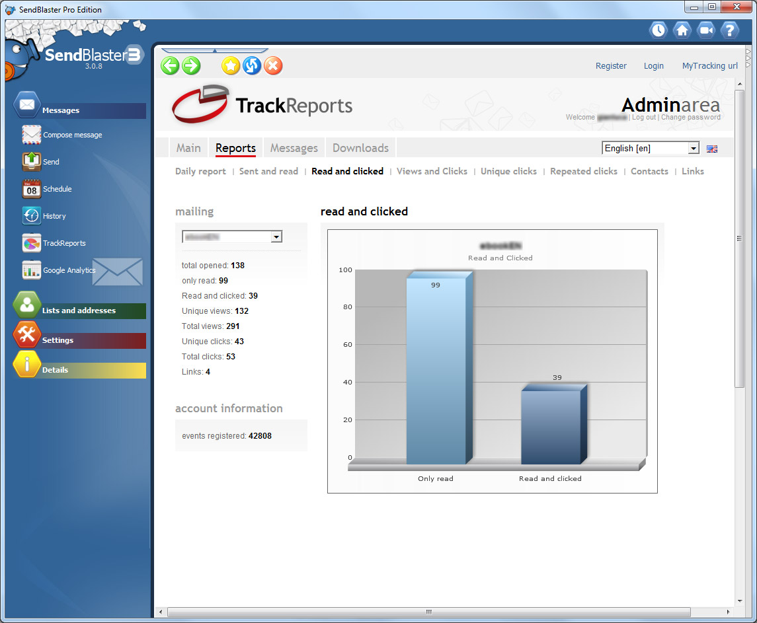Open the Sent and read report
The image size is (757, 623).
point(268,171)
